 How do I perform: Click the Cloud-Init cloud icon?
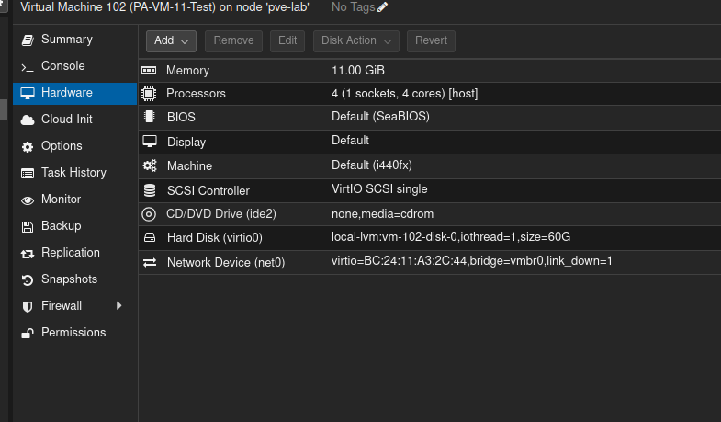tap(28, 120)
